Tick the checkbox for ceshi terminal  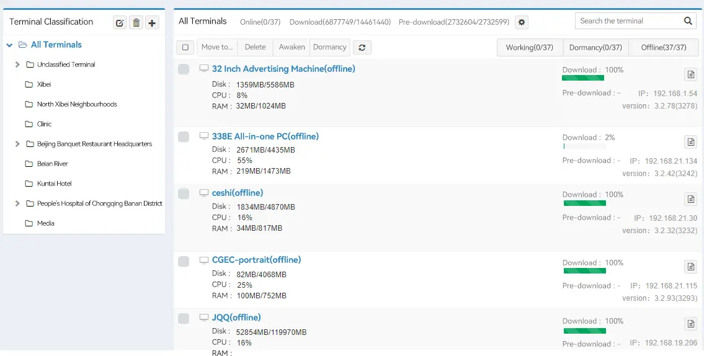(184, 194)
